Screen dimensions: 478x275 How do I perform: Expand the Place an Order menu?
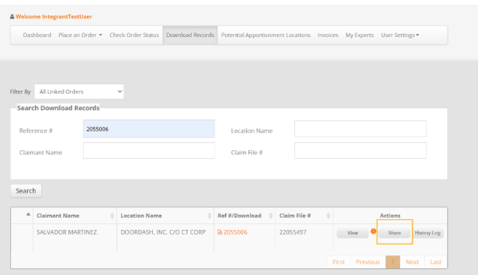[x=80, y=35]
